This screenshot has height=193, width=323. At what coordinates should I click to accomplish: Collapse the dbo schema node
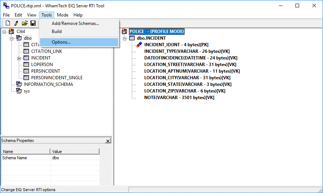point(11,38)
